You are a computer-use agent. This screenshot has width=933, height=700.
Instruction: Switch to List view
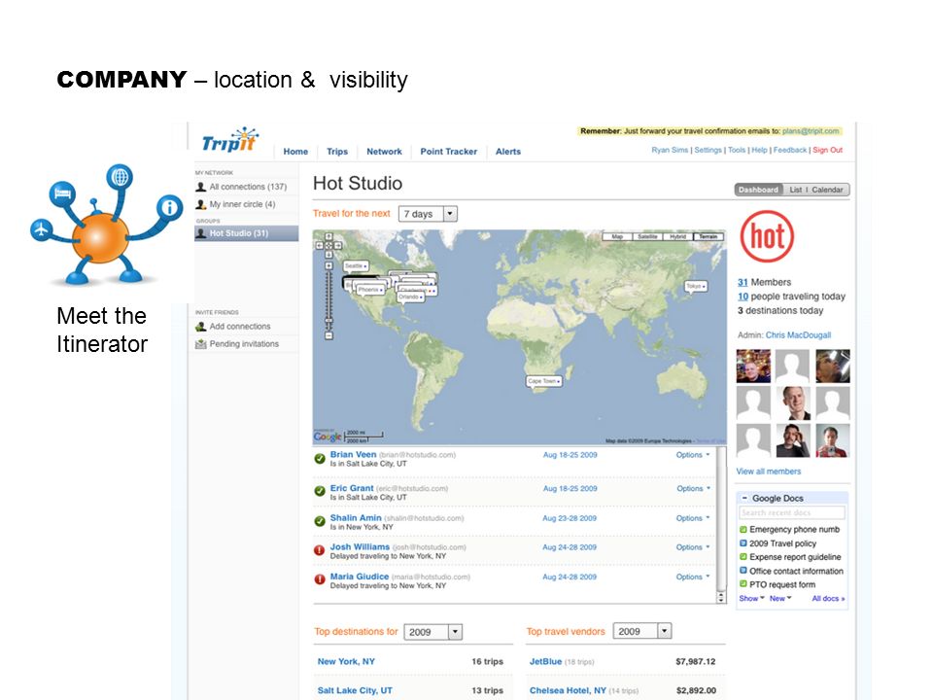(x=796, y=190)
